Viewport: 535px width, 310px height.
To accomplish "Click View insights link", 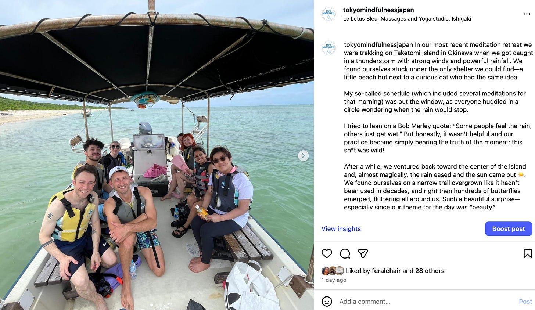I will (x=341, y=229).
